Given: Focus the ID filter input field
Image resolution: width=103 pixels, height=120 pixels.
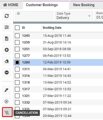Looking at the screenshot, I should pyautogui.click(x=34, y=16).
